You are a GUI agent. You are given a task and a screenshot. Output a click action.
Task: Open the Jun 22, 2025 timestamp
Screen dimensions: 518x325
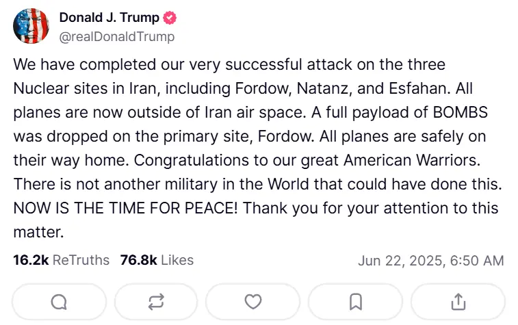430,261
